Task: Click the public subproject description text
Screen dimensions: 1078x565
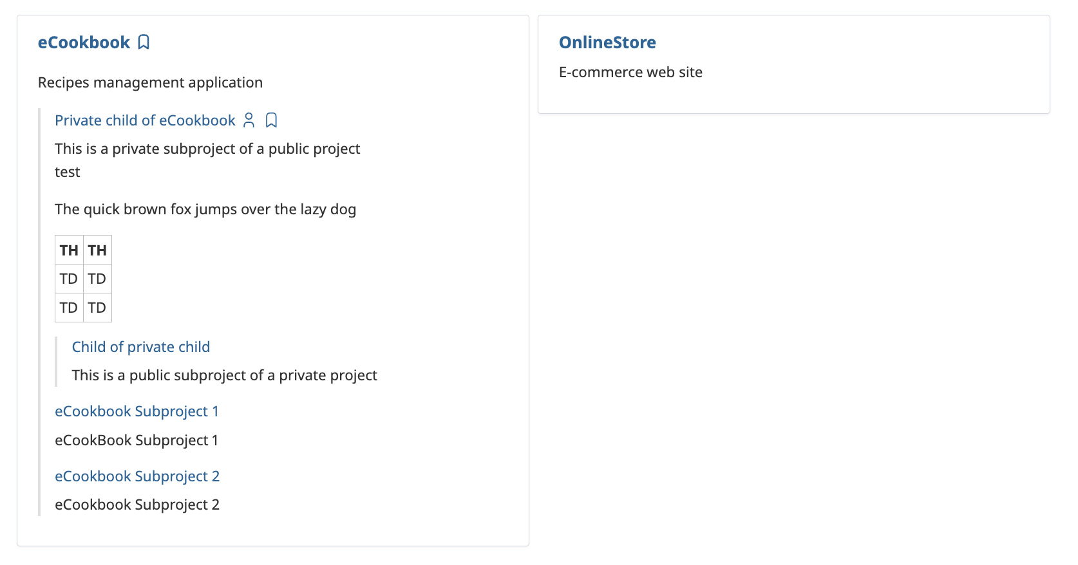Action: pyautogui.click(x=224, y=375)
